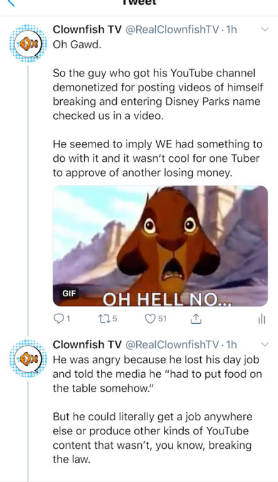
Task: Open the second tweet's Clownfish TV avatar
Action: (28, 359)
